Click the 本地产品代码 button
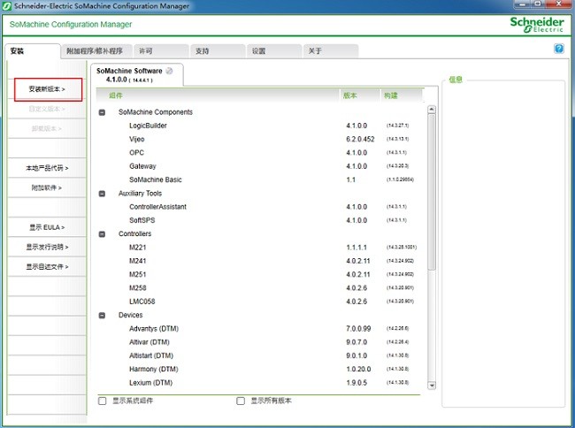 coord(48,168)
